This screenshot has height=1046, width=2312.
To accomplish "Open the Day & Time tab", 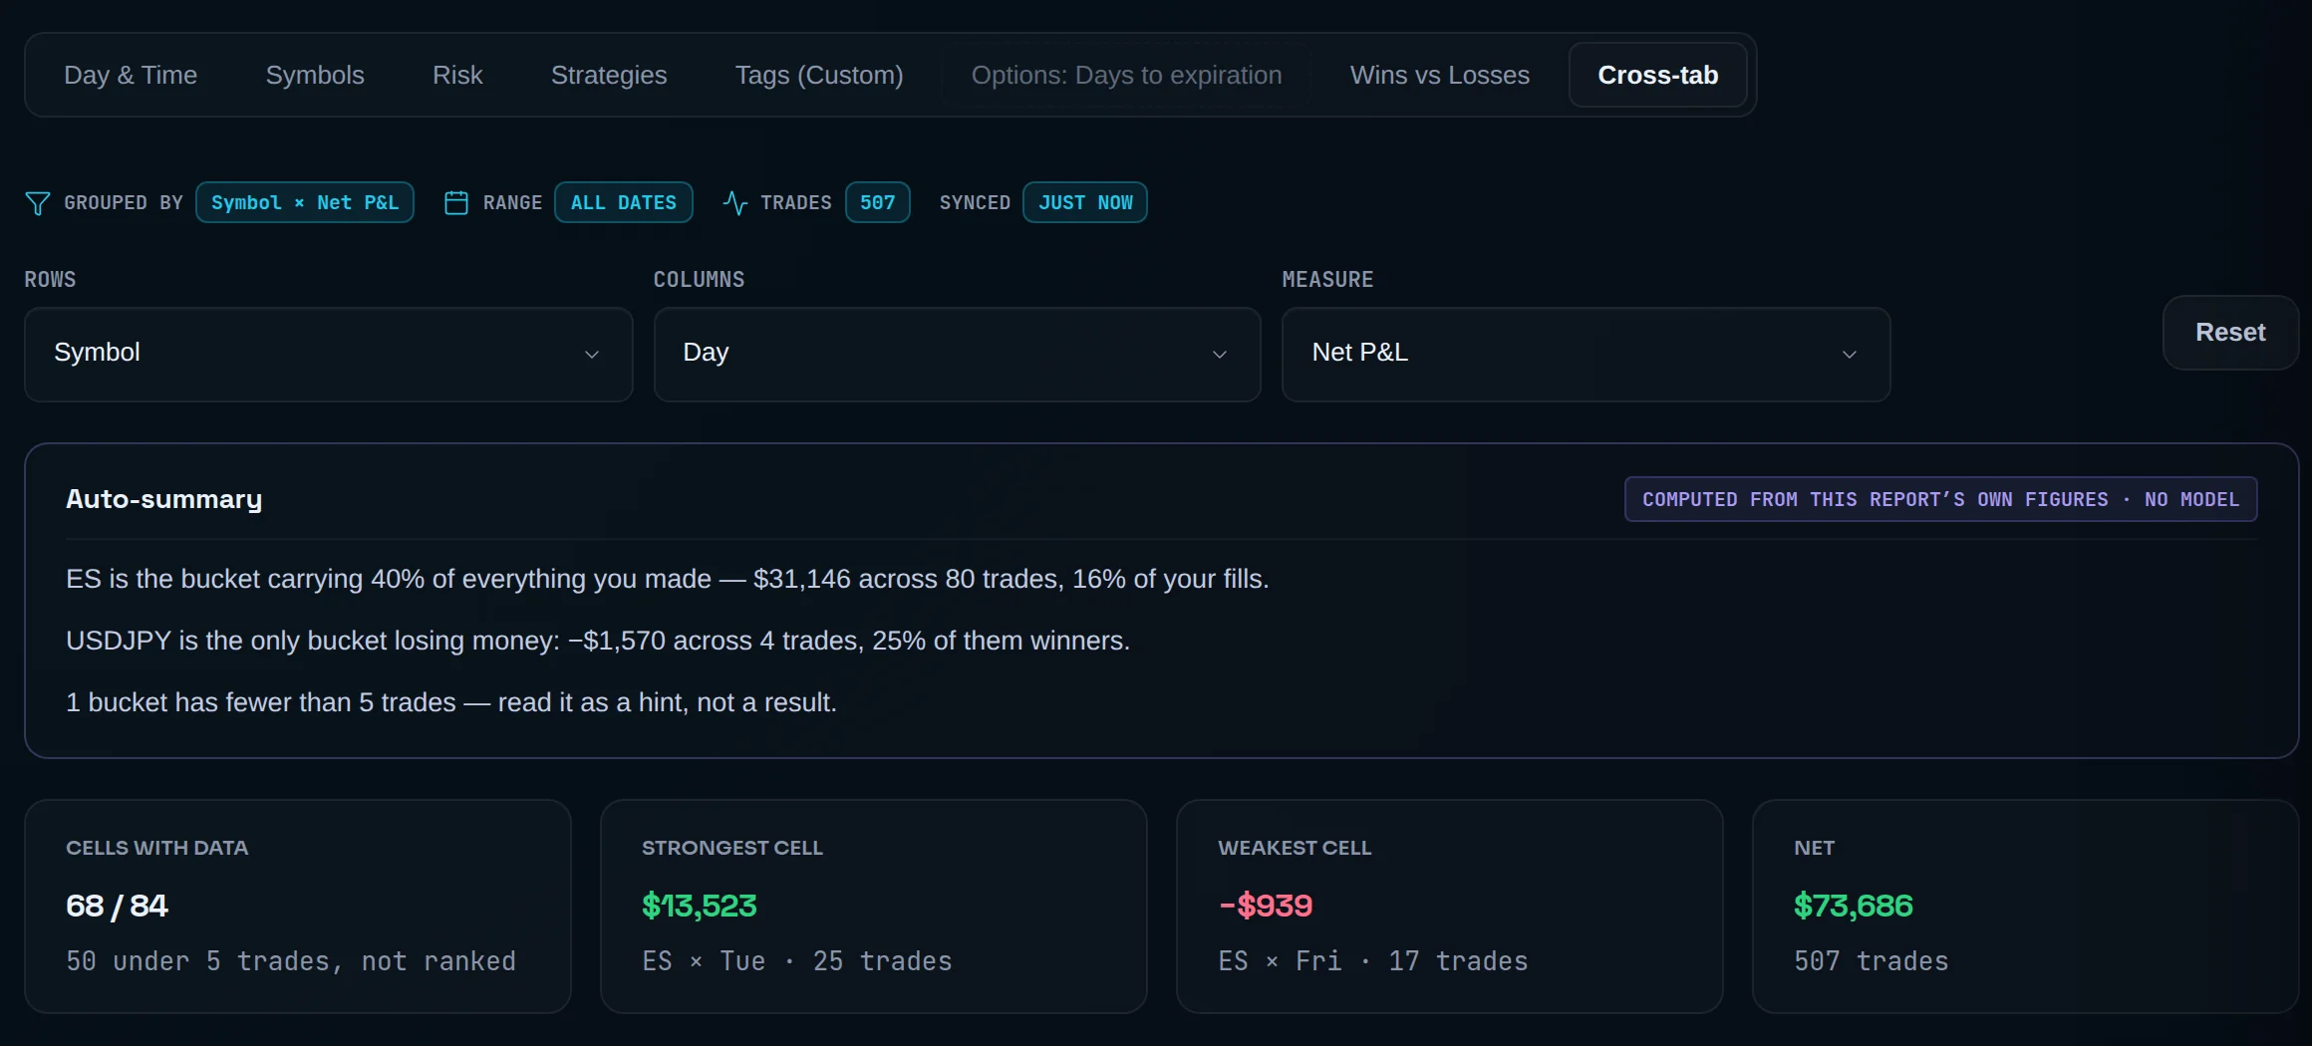I will [131, 75].
